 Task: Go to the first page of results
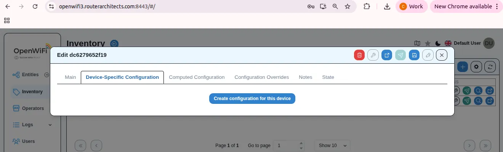pyautogui.click(x=80, y=146)
